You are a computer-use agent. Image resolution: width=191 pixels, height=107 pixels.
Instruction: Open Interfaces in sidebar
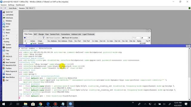pyautogui.click(x=9, y=18)
